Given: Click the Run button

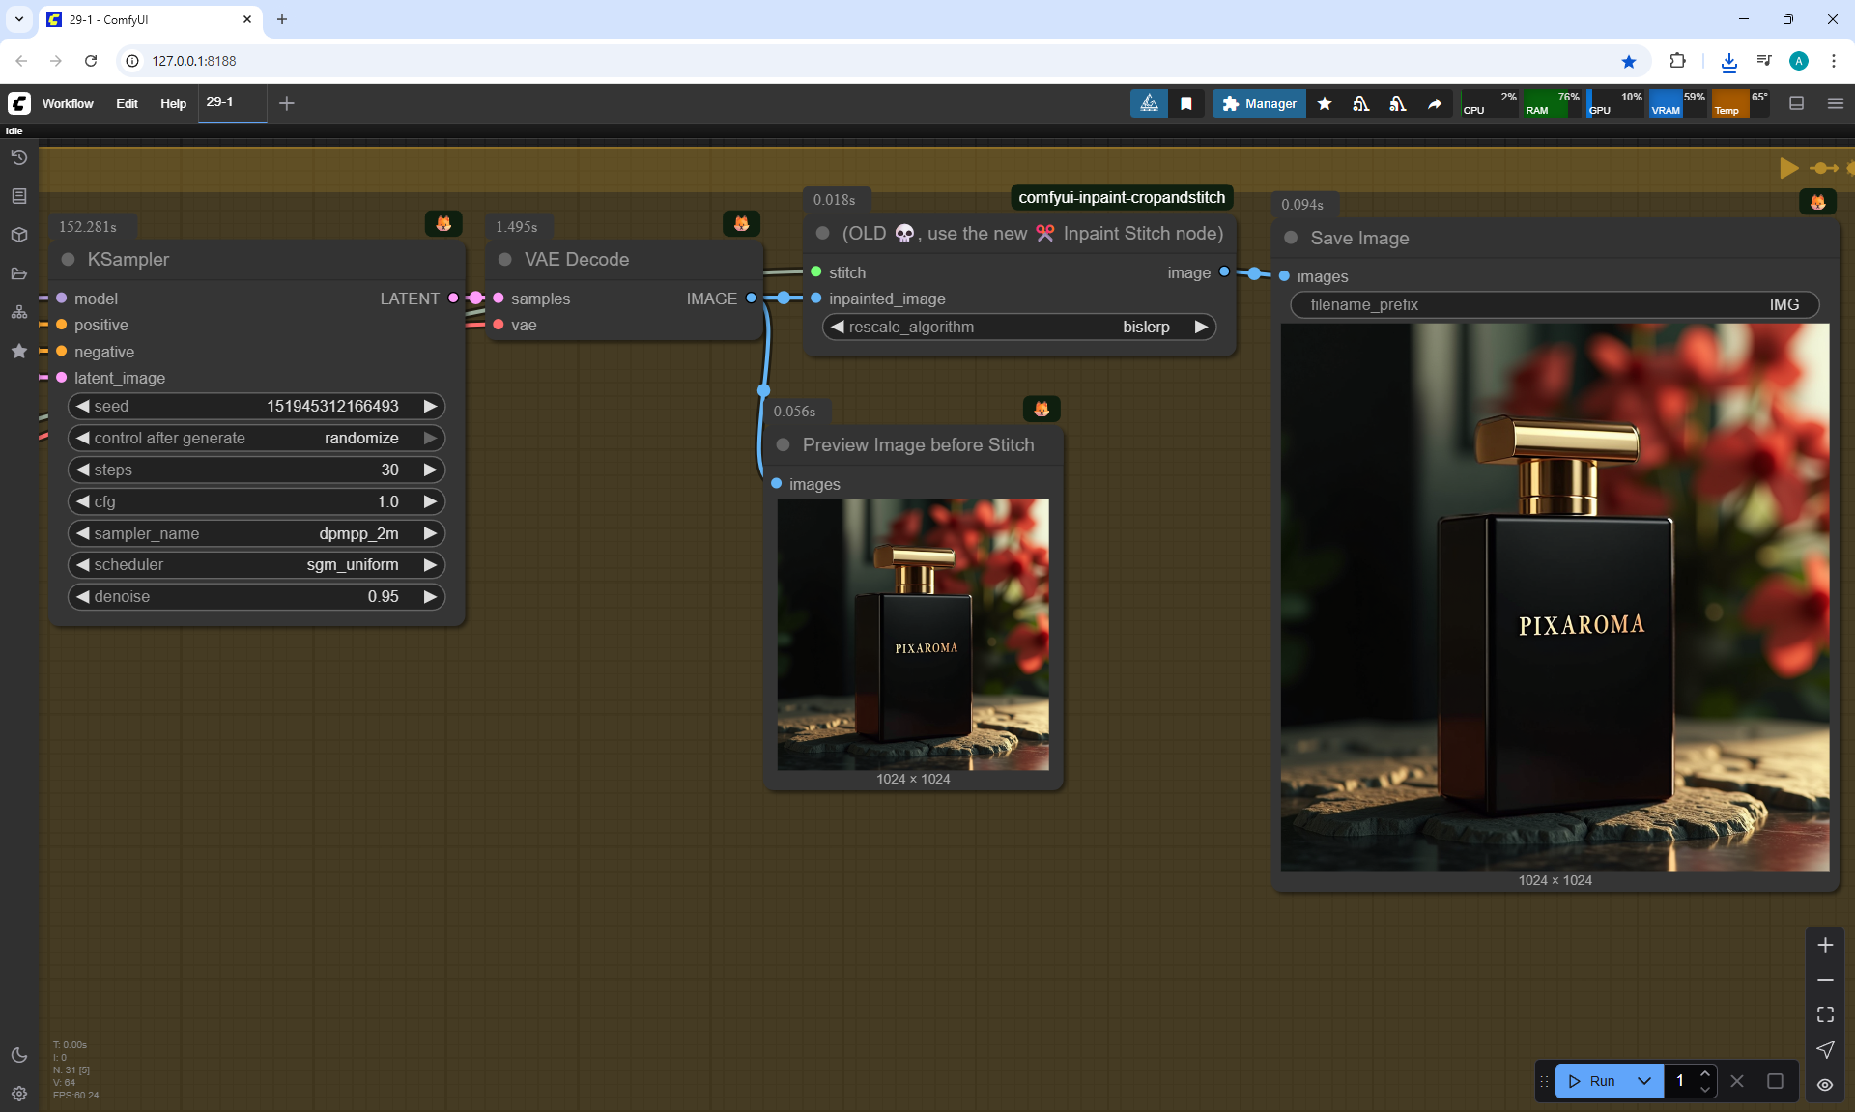Looking at the screenshot, I should (x=1592, y=1081).
